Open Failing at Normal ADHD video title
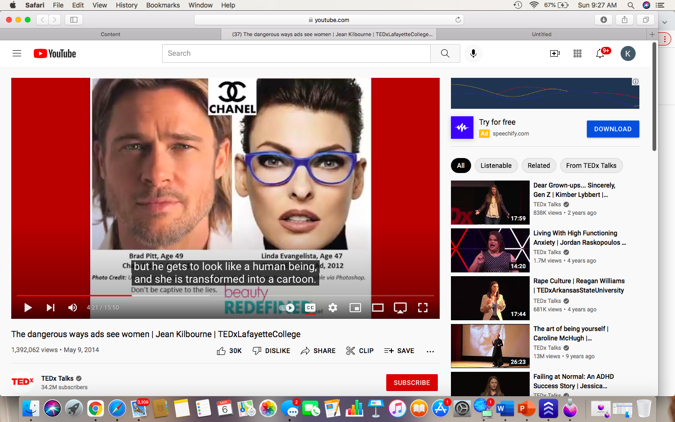 [574, 381]
